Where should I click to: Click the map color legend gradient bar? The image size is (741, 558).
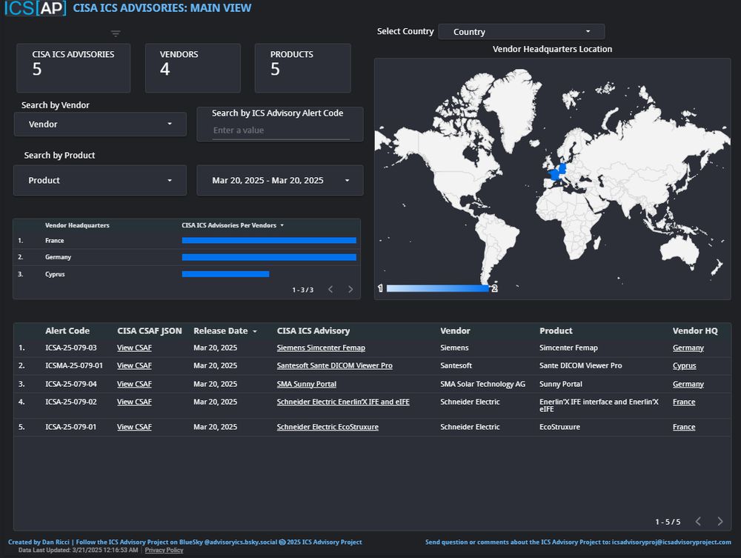pyautogui.click(x=437, y=288)
